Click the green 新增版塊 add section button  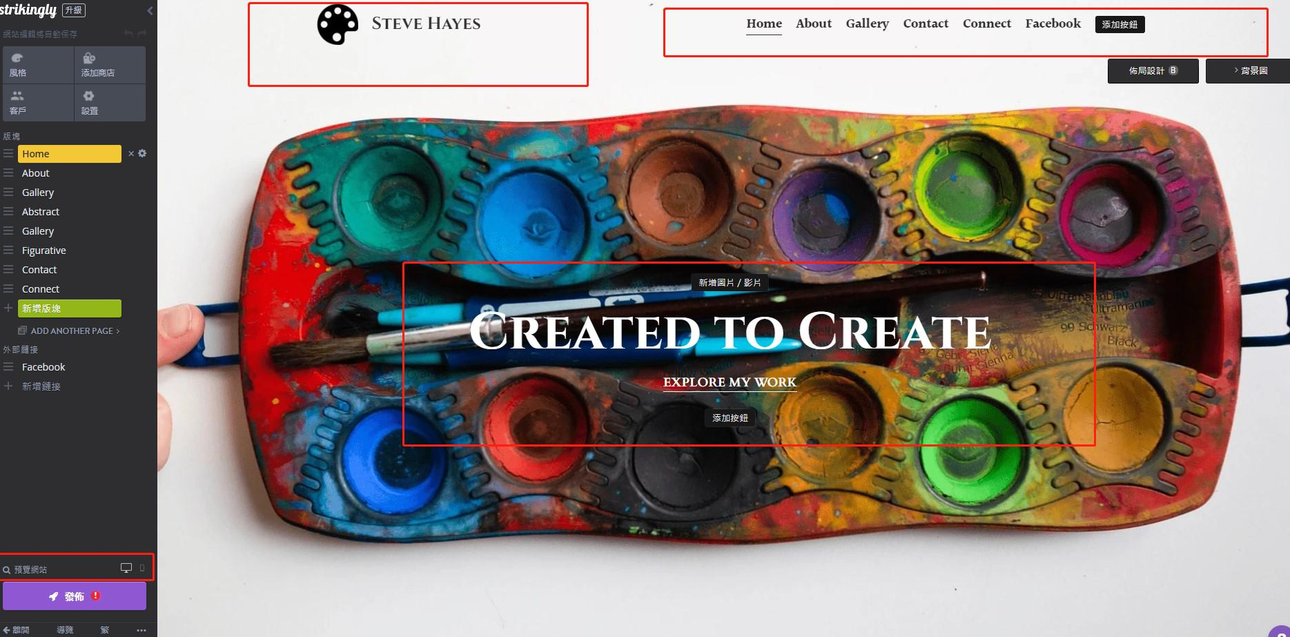click(x=70, y=308)
